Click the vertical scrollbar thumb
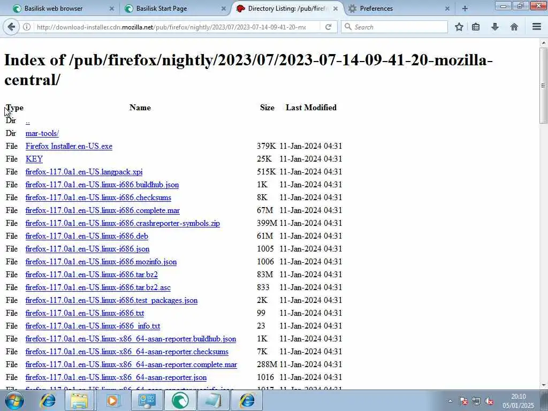 tap(543, 86)
